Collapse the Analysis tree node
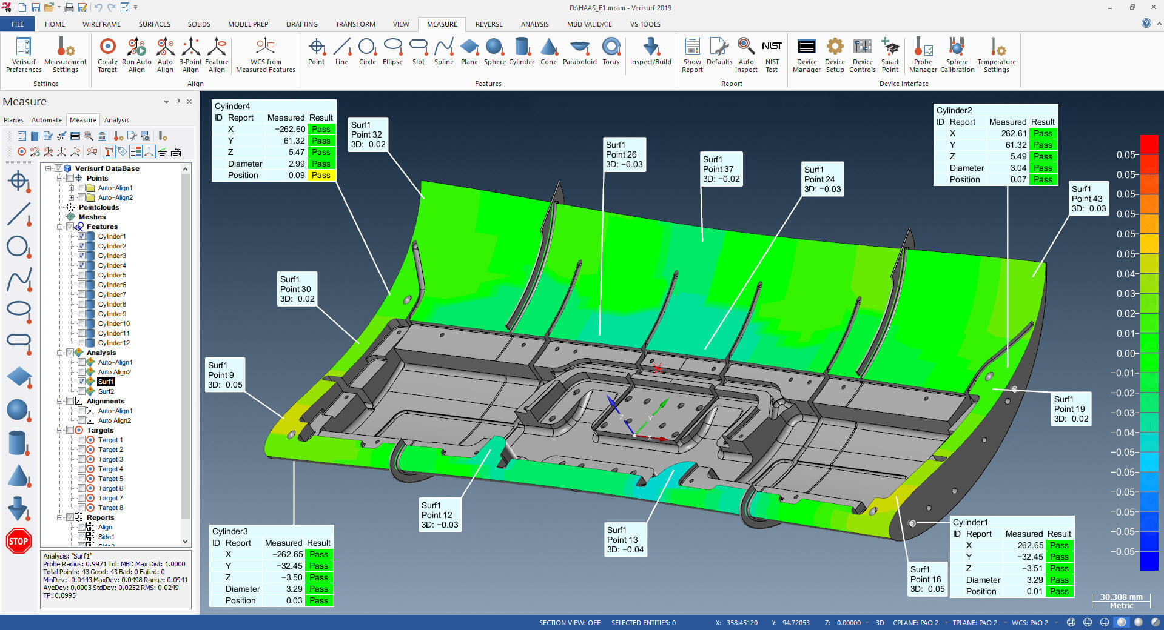This screenshot has height=630, width=1164. 60,353
